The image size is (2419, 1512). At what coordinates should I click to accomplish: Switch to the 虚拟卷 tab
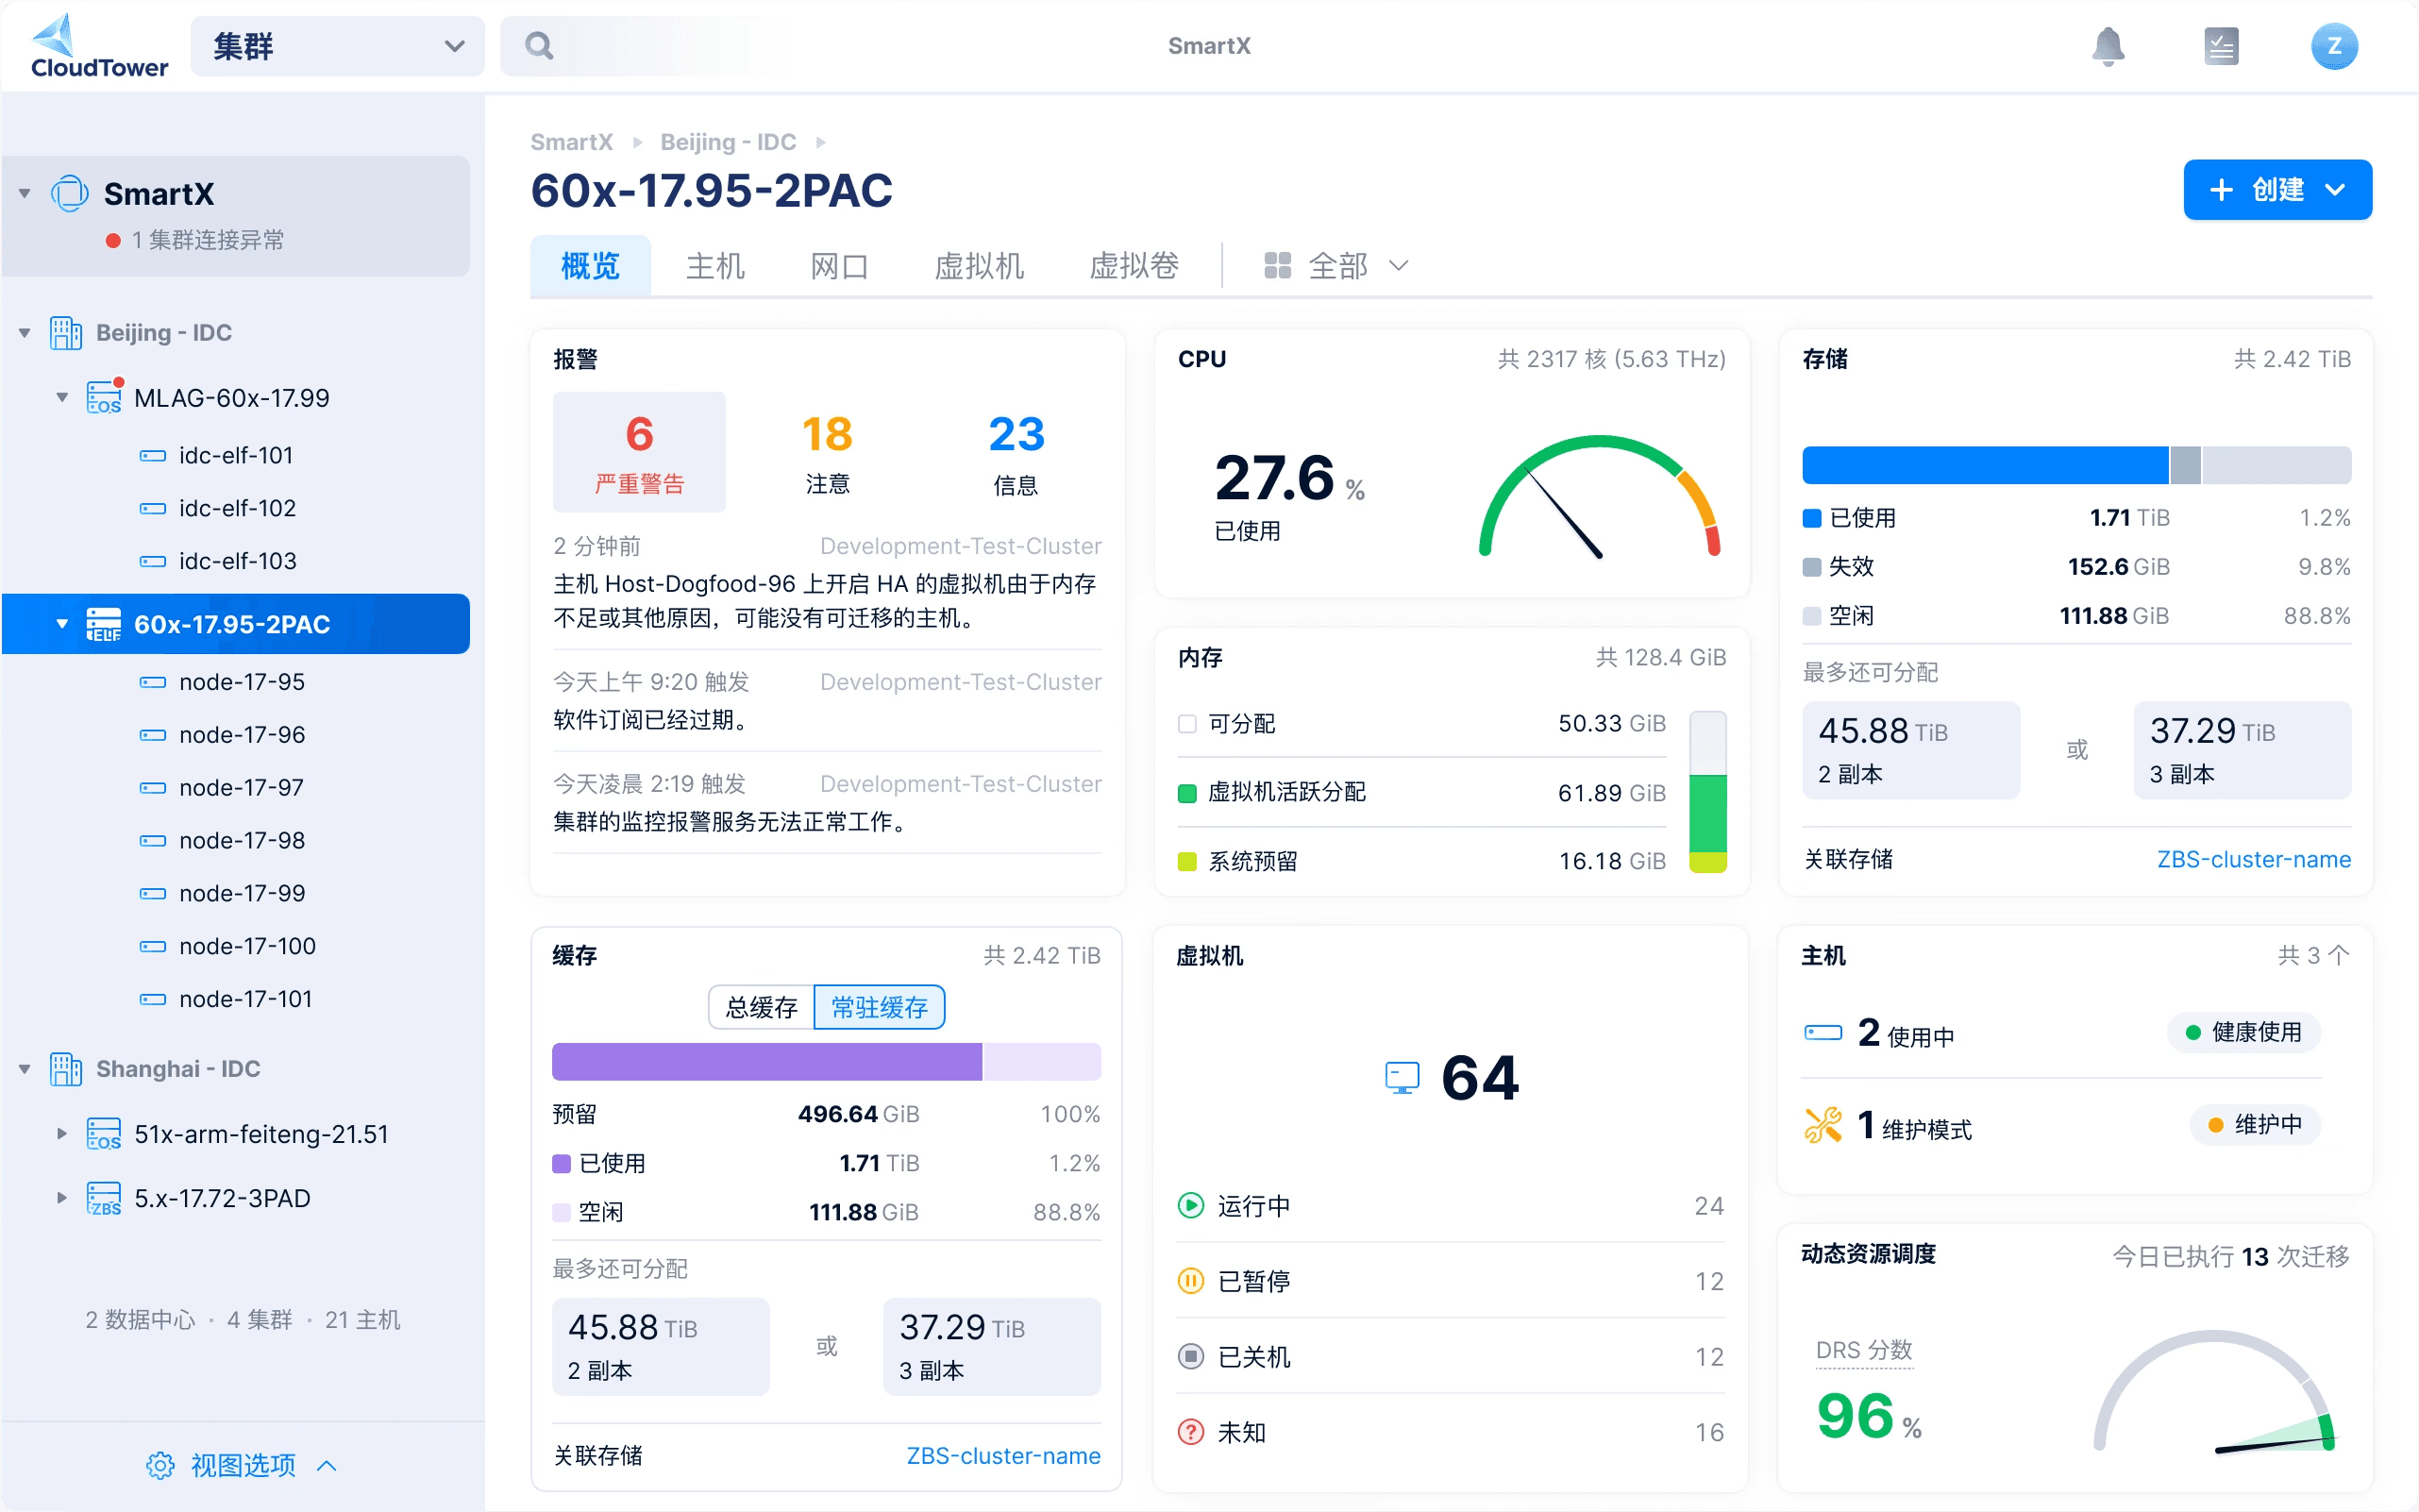tap(1133, 265)
